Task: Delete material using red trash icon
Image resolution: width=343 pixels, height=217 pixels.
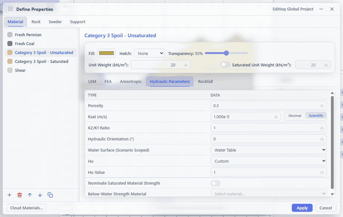Action: [x=19, y=195]
